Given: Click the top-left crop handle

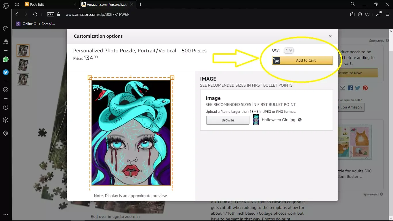Looking at the screenshot, I should pos(90,78).
